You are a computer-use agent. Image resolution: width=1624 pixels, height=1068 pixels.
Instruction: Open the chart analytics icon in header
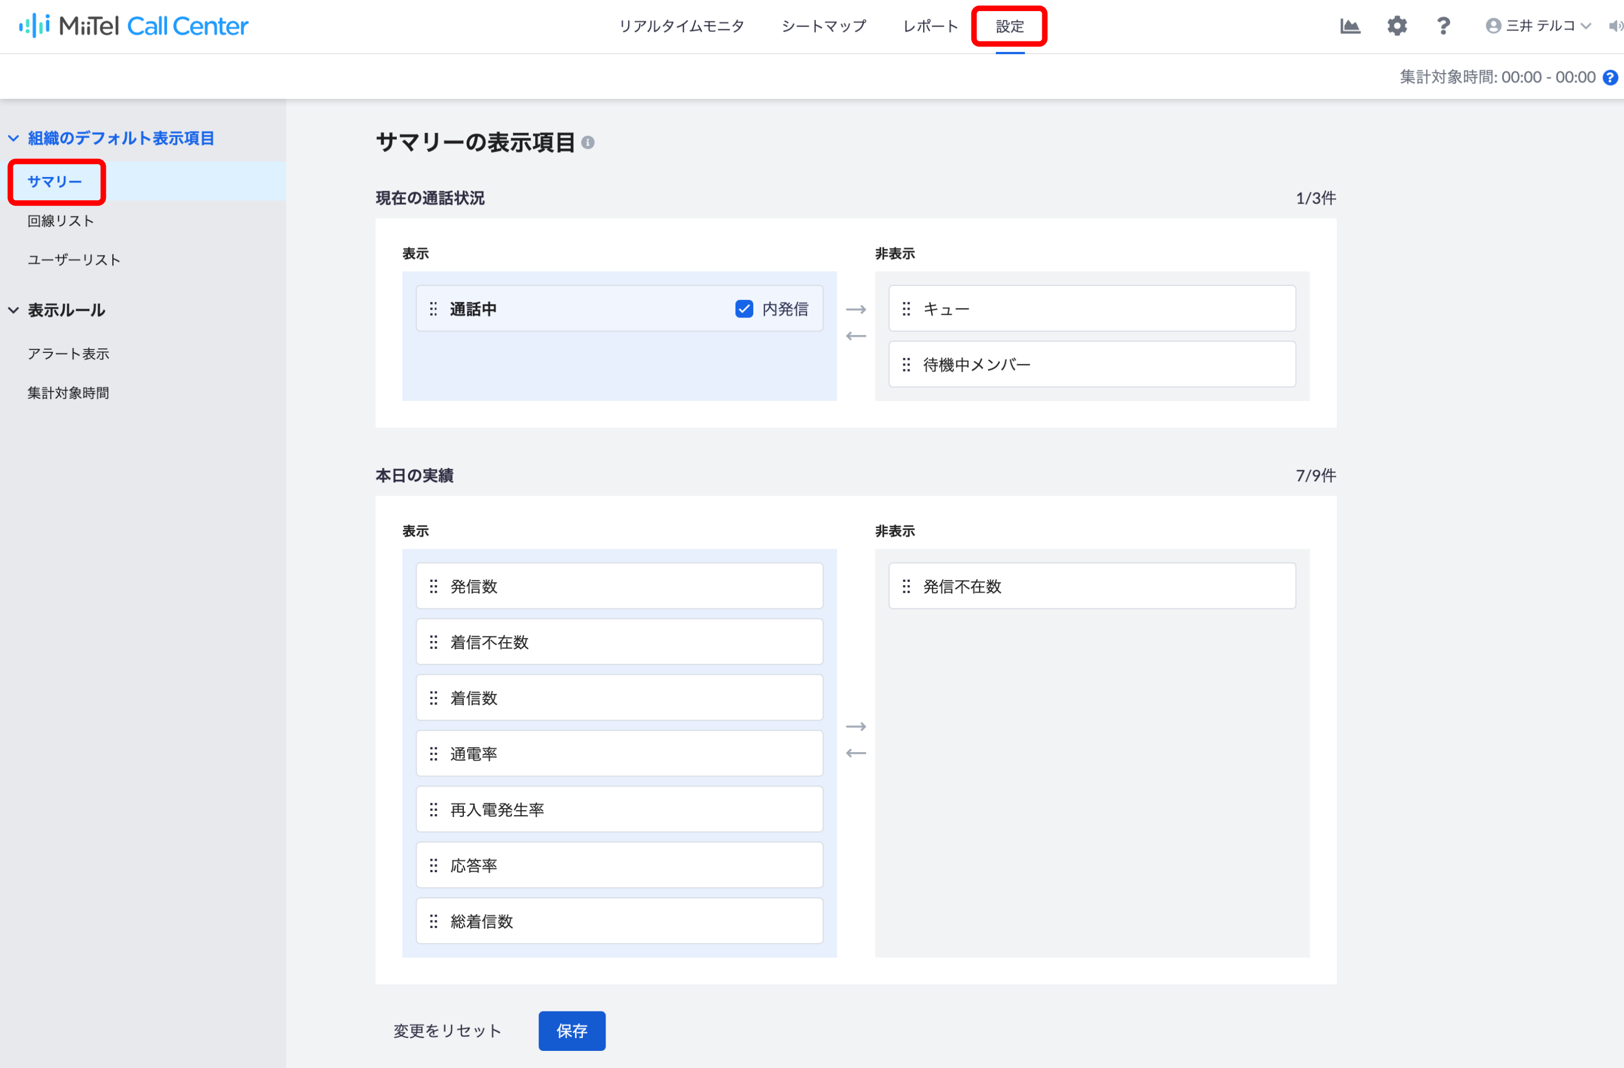pyautogui.click(x=1349, y=26)
